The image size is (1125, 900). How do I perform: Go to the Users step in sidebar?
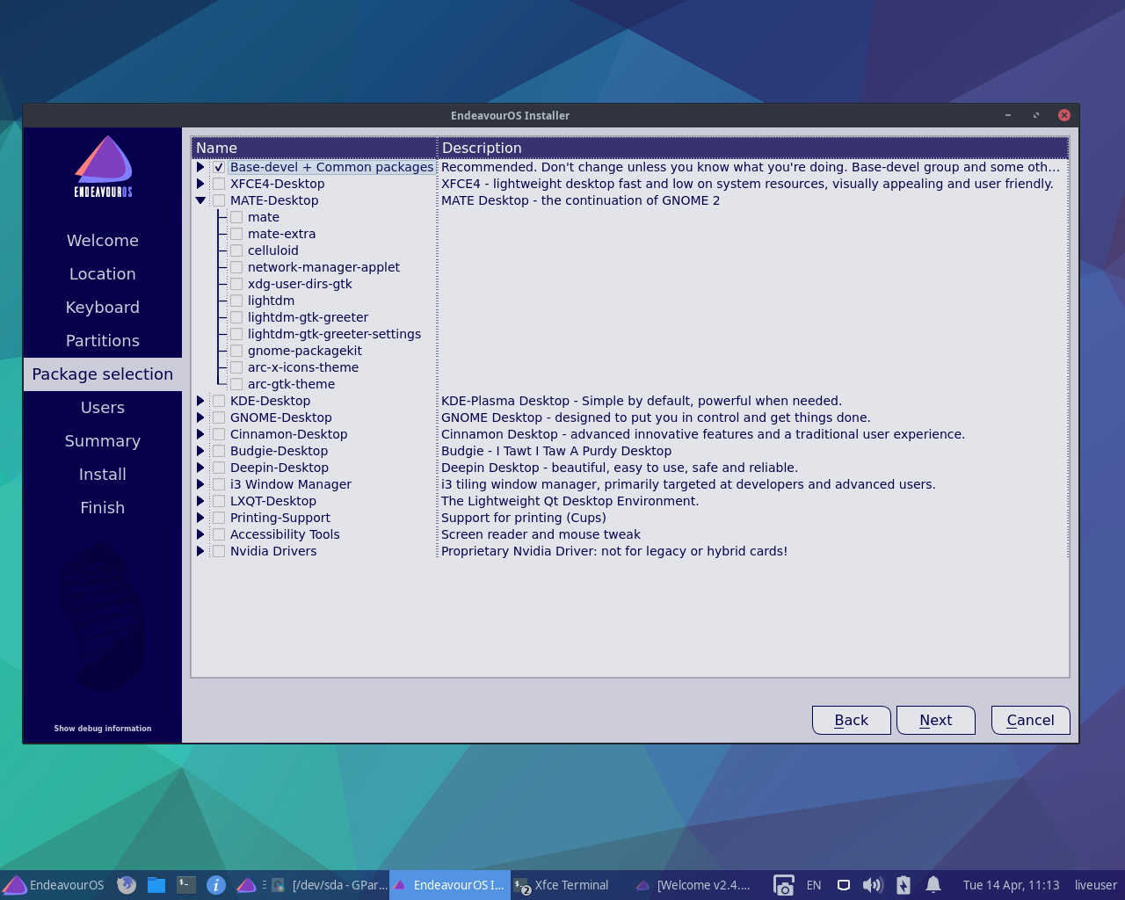[x=103, y=408]
